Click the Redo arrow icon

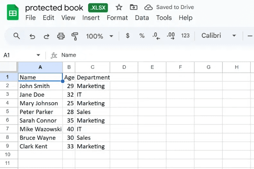pos(46,36)
